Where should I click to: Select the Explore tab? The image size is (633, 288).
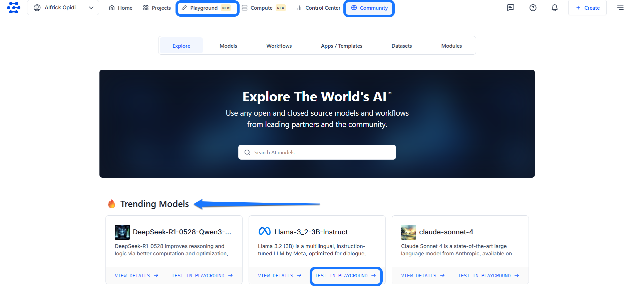[x=181, y=46]
